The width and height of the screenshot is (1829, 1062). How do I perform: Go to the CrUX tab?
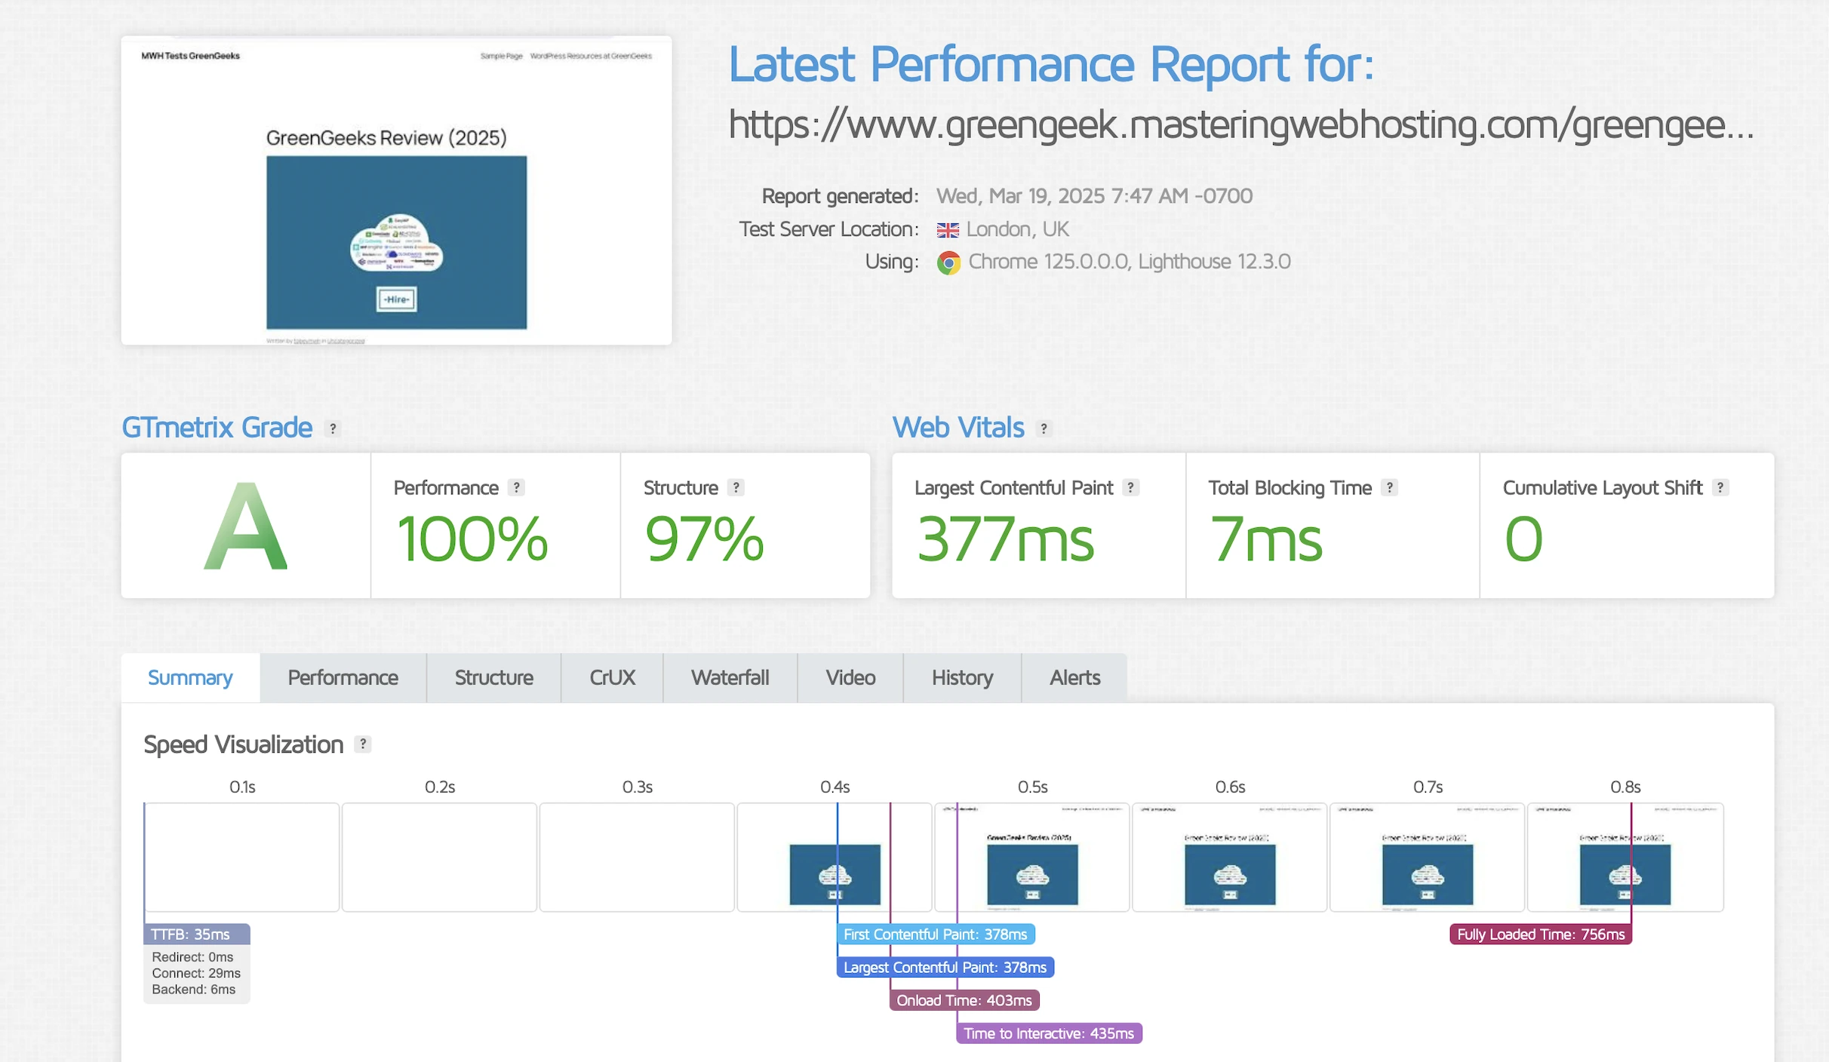click(612, 677)
